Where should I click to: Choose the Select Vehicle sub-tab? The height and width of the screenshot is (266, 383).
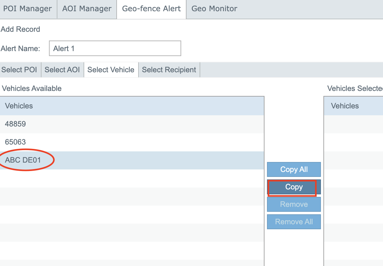click(111, 70)
